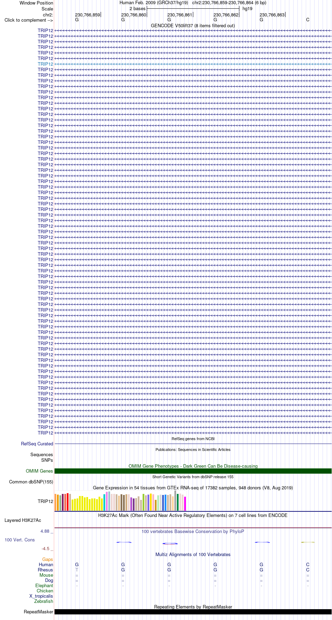332x620 pixels.
Task: Click the cyan bar in the GTEx expression chart
Action: (104, 503)
